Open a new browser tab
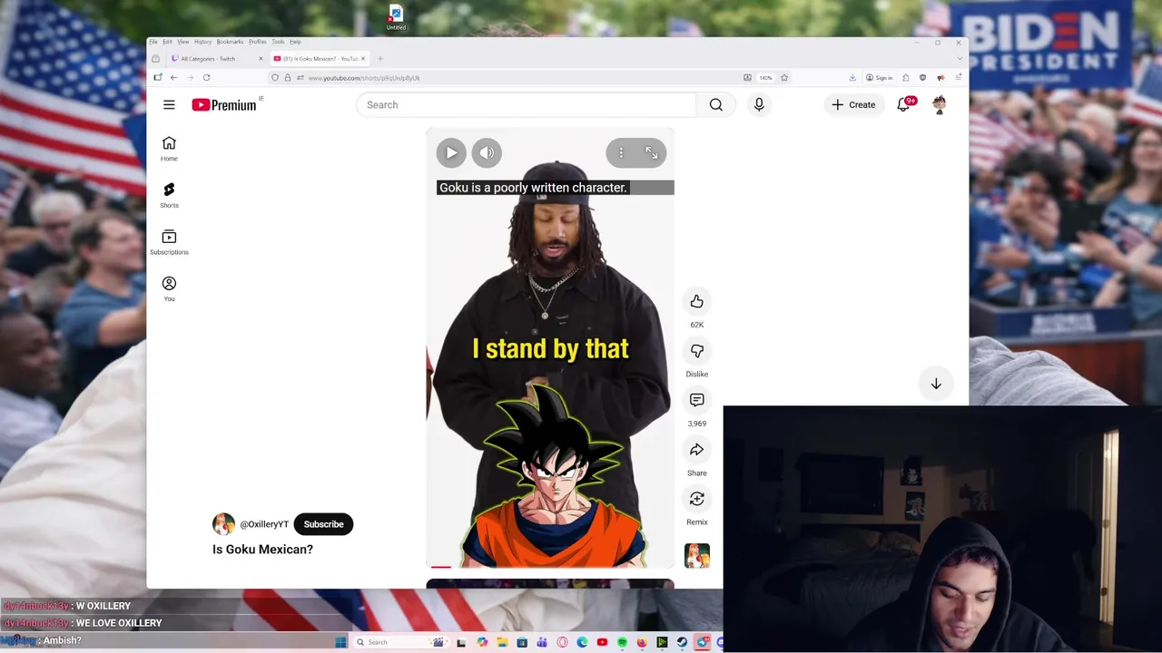Viewport: 1162px width, 653px height. pos(380,59)
